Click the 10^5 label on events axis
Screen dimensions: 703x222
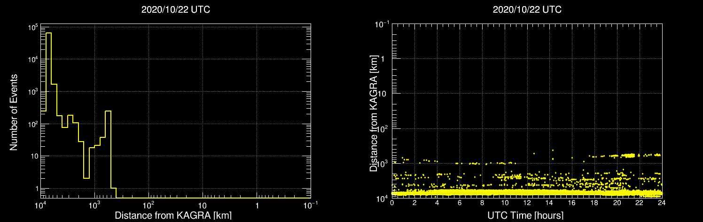[32, 28]
